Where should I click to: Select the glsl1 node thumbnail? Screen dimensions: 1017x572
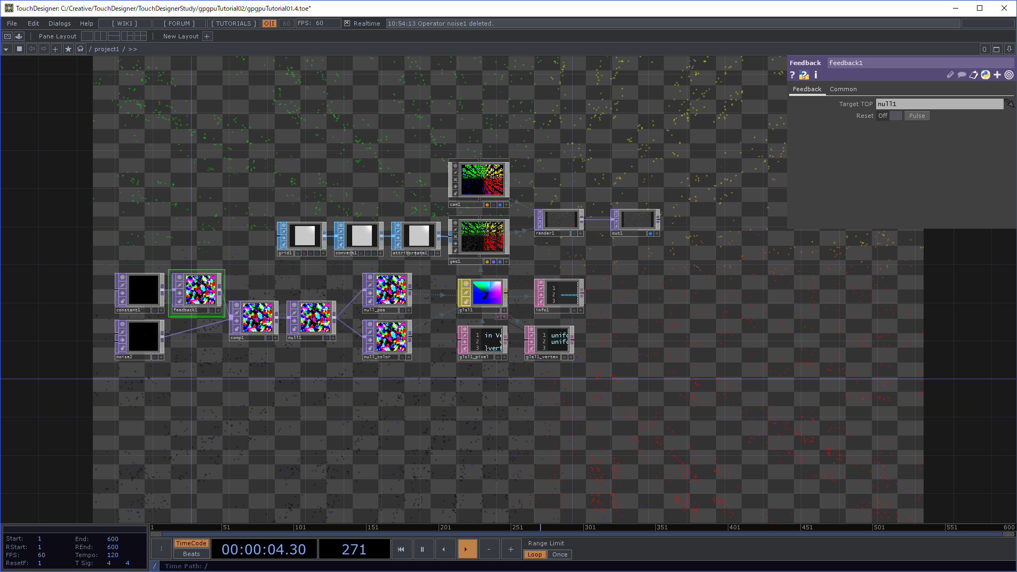[x=488, y=293]
